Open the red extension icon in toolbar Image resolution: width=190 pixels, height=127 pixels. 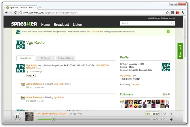click(x=178, y=12)
